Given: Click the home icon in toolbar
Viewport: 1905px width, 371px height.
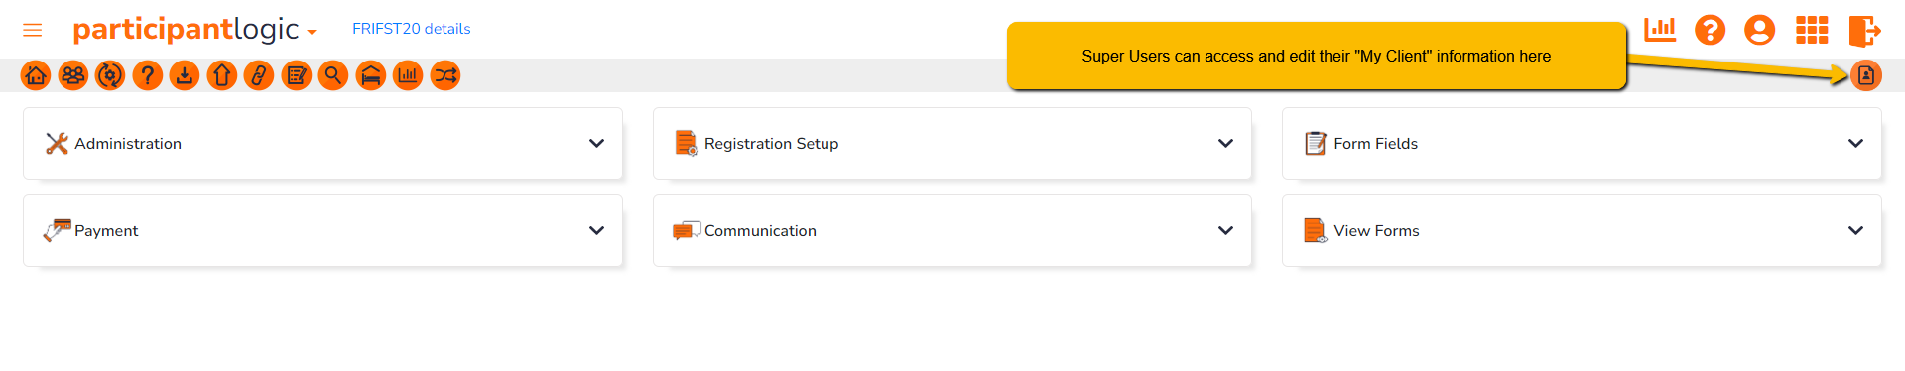Looking at the screenshot, I should point(36,75).
